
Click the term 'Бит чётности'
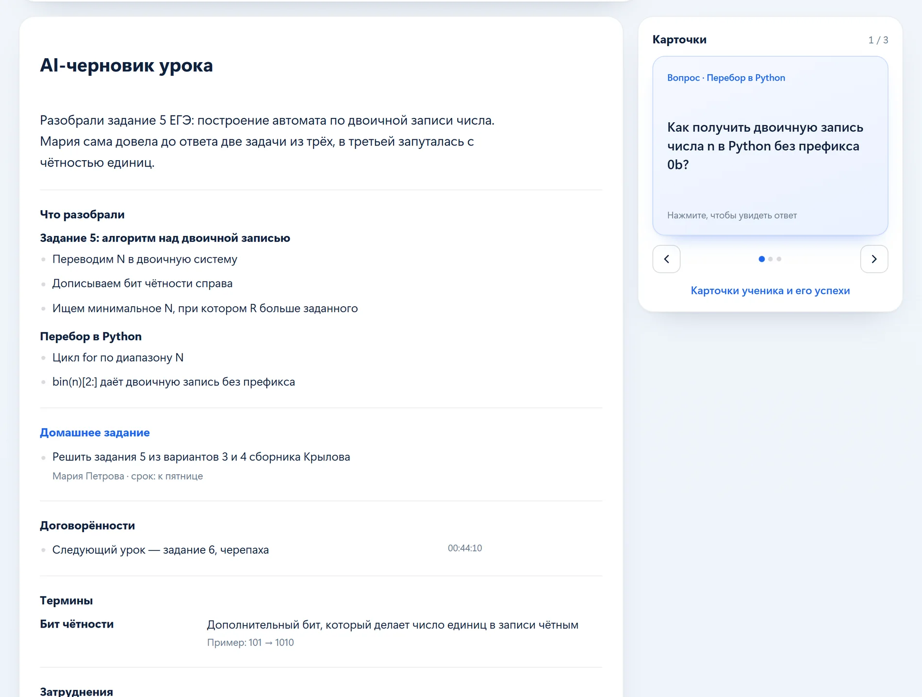pos(77,624)
